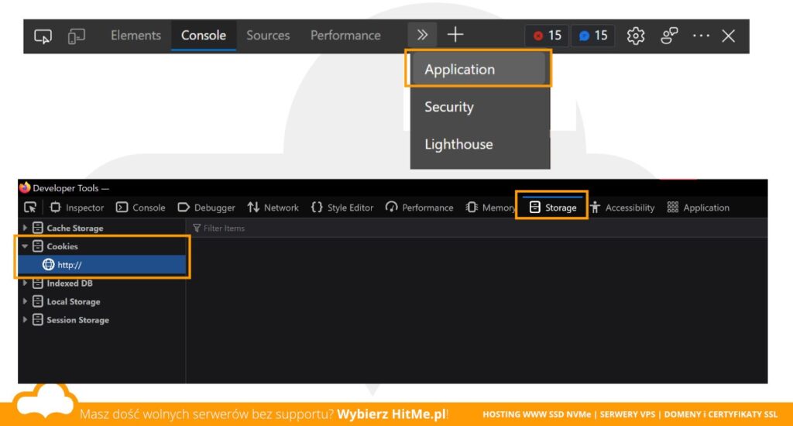This screenshot has height=426, width=793.
Task: Expand the Cache Storage tree arrow
Action: click(x=25, y=228)
